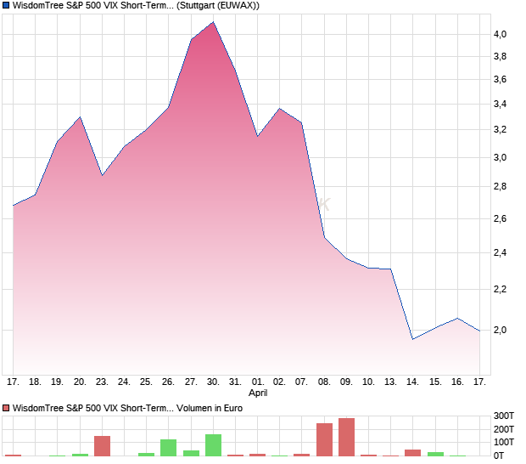Click the '3,6' price axis label
This screenshot has height=464, width=526.
click(500, 79)
